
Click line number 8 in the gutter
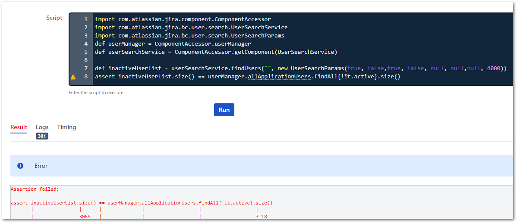(x=86, y=77)
